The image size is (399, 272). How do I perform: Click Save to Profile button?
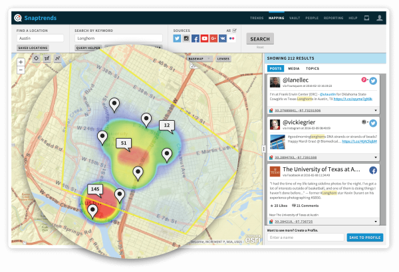coord(365,238)
